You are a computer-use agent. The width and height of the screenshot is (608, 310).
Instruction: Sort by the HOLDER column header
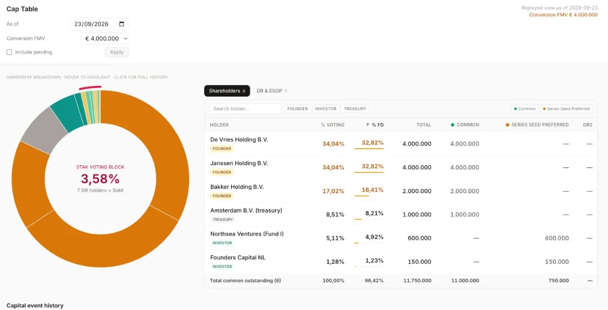click(x=219, y=125)
